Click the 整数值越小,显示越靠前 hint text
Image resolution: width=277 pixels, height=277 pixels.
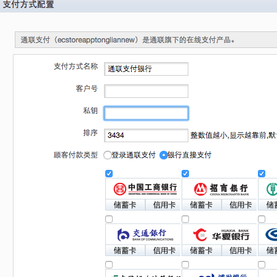point(233,135)
